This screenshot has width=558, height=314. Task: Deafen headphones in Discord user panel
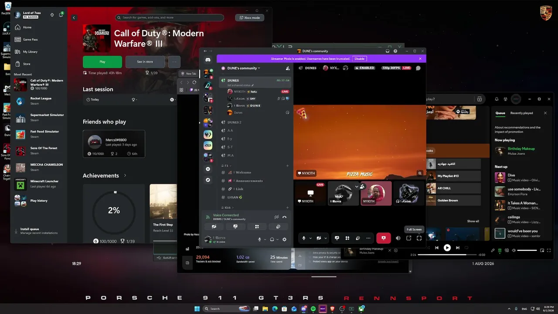[272, 239]
